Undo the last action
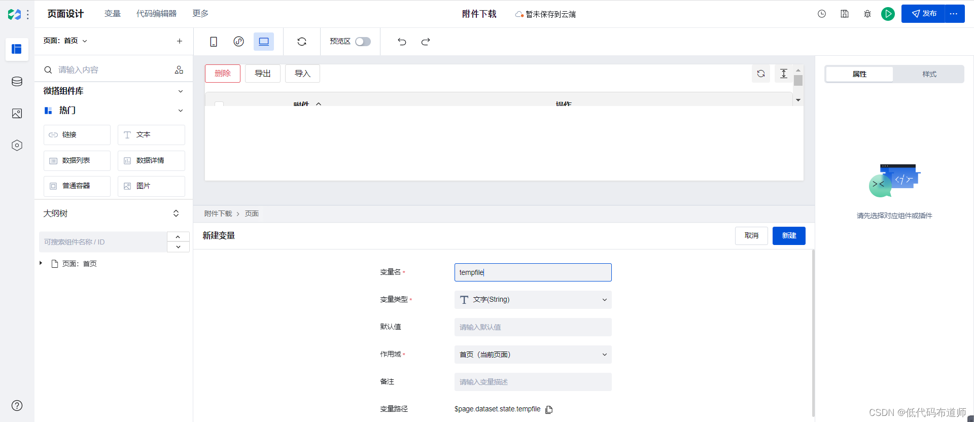Screen dimensions: 974x422 click(x=402, y=42)
